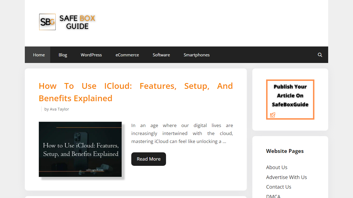
Task: Click the SBG square logo icon
Action: [47, 22]
